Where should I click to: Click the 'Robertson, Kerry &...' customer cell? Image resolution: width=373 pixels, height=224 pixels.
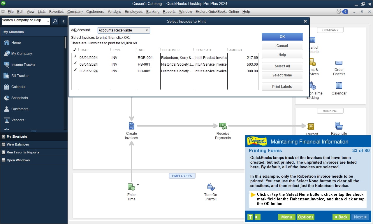point(177,58)
